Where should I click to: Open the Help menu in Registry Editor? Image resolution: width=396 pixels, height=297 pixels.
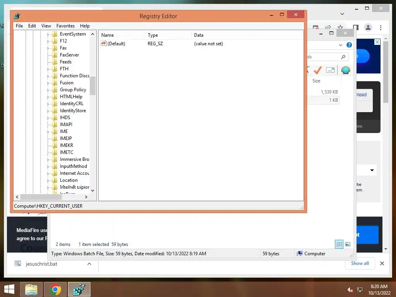click(85, 26)
